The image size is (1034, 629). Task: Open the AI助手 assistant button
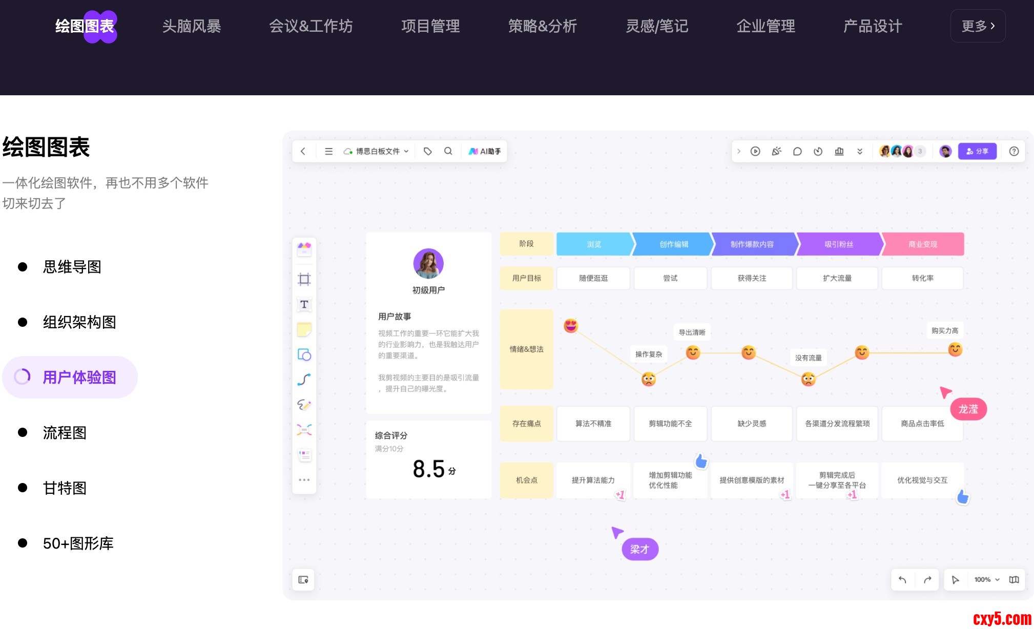485,151
